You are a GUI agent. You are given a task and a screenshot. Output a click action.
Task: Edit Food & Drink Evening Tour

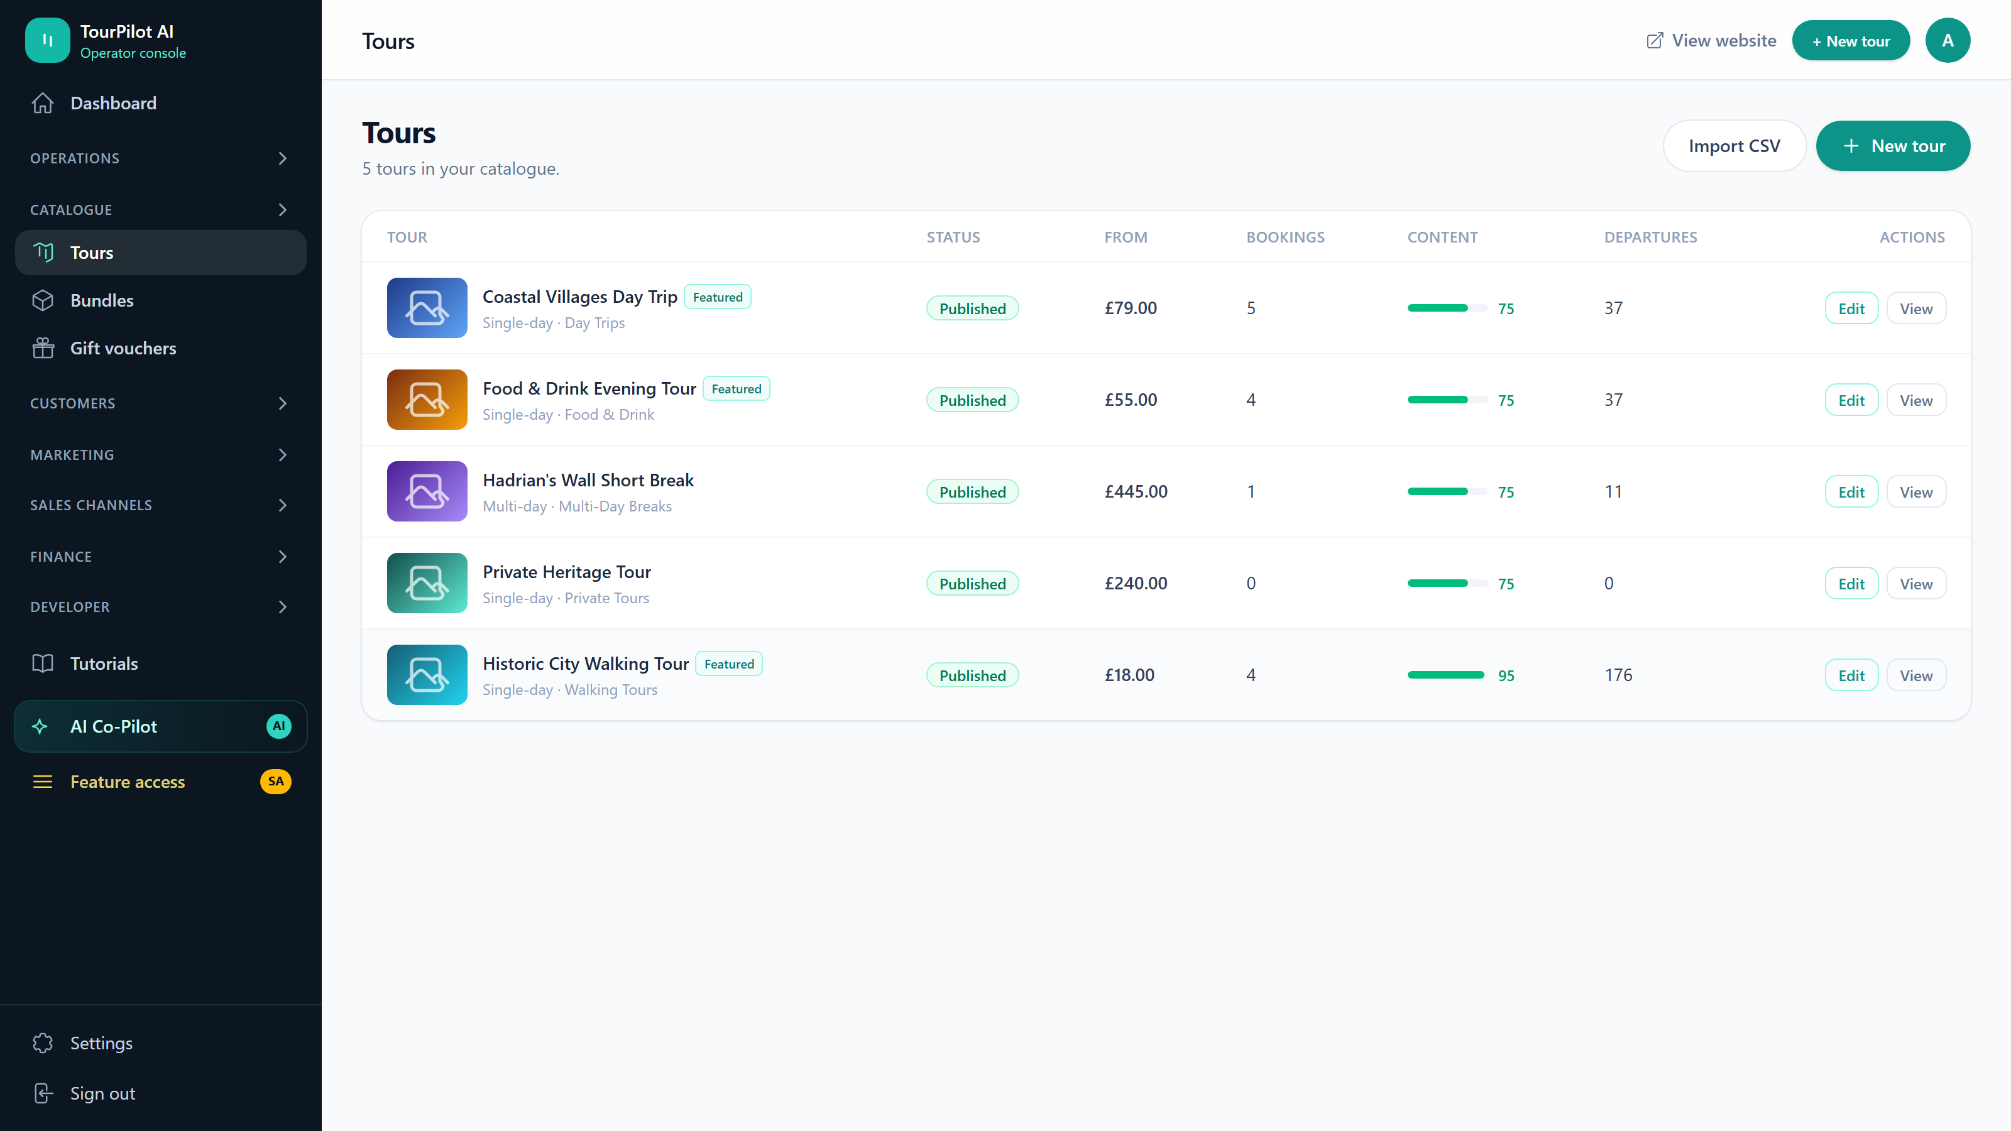click(1851, 400)
